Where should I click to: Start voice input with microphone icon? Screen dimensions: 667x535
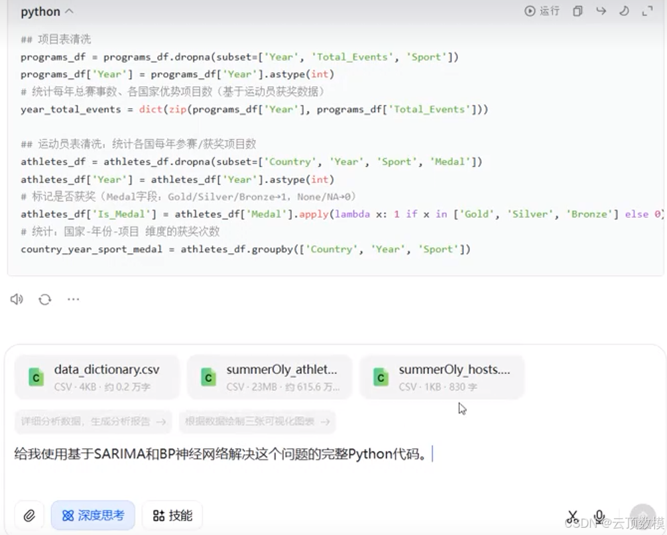[x=599, y=516]
